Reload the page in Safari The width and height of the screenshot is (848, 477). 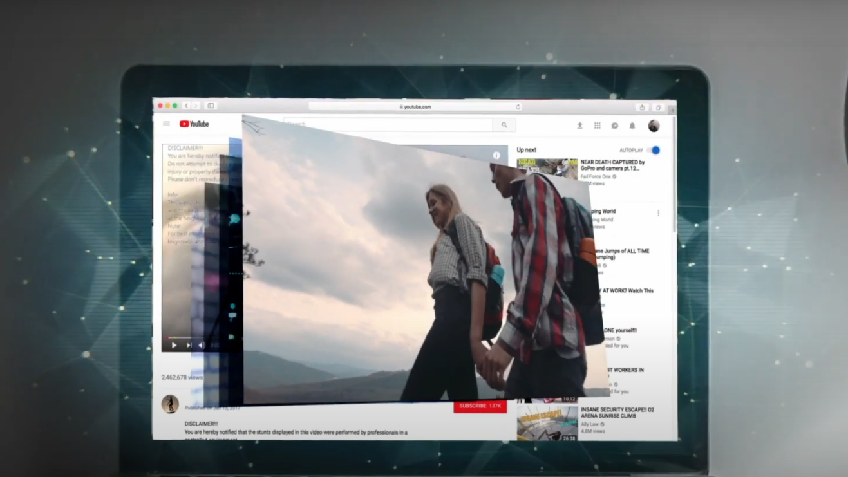(518, 107)
